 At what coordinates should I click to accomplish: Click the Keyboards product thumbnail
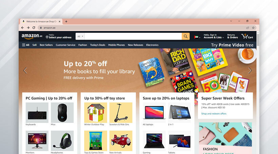(37, 113)
